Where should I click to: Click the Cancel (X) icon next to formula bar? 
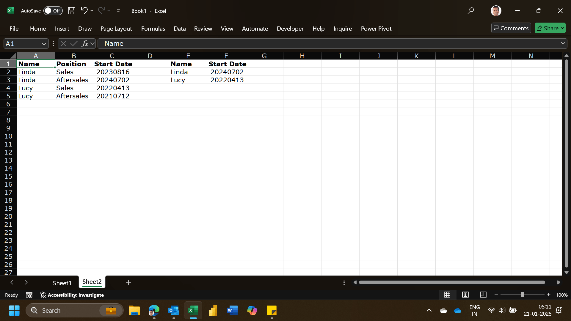pos(63,43)
